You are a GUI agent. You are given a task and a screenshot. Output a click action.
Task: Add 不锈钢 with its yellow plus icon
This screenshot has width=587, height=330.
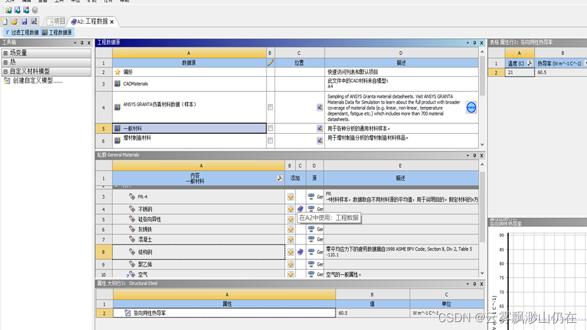coord(290,209)
